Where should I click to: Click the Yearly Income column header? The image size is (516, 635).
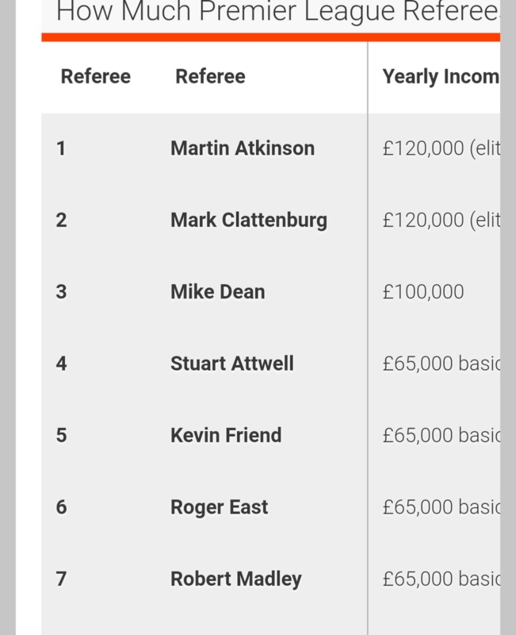(441, 76)
